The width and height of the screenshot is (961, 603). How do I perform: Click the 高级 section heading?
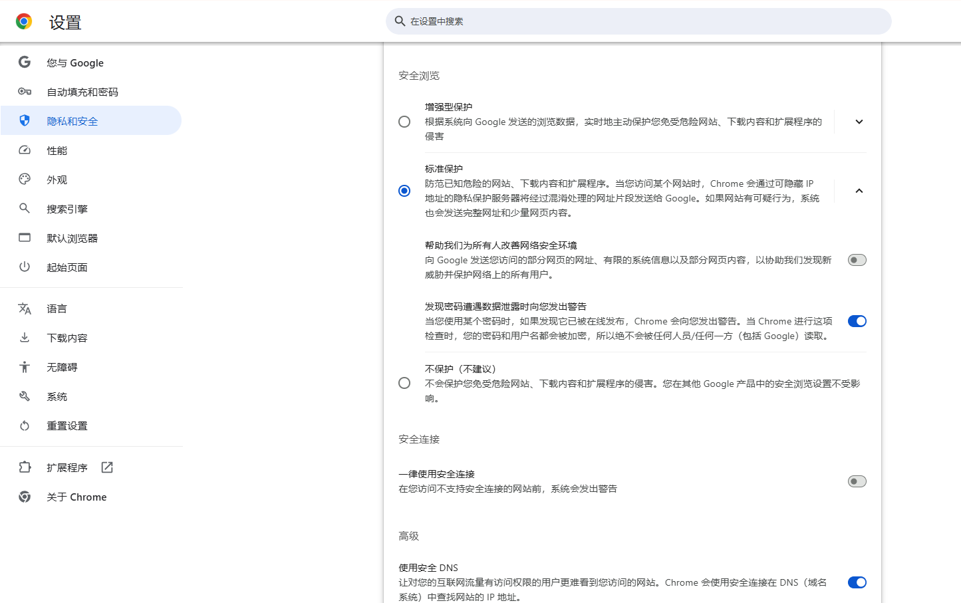408,536
